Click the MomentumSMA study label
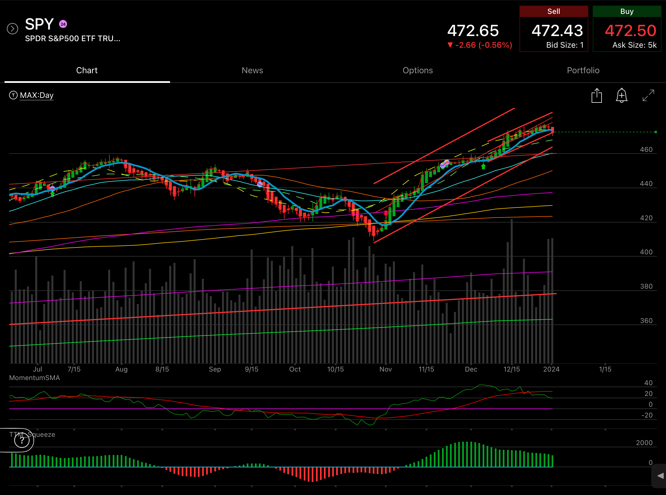This screenshot has width=666, height=495. pyautogui.click(x=34, y=378)
